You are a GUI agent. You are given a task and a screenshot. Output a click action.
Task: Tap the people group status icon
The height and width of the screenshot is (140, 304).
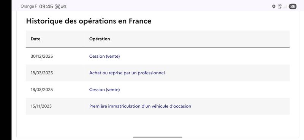(x=63, y=6)
